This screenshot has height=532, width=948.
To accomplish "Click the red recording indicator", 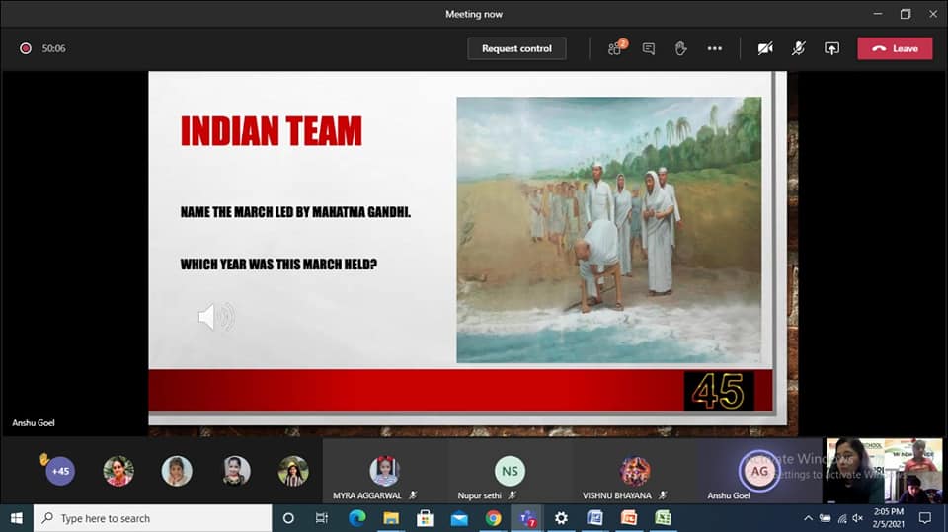I will 26,48.
